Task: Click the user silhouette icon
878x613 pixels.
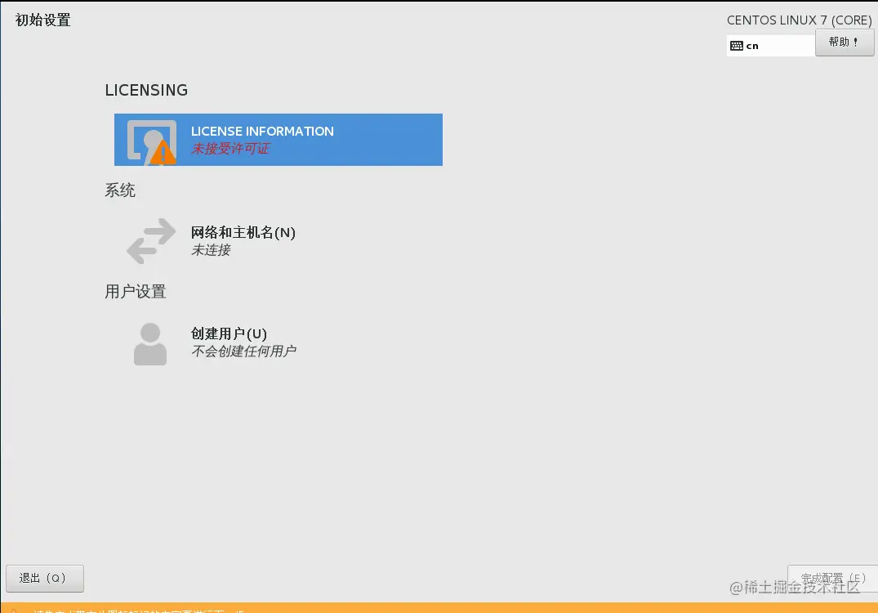Action: pos(150,344)
